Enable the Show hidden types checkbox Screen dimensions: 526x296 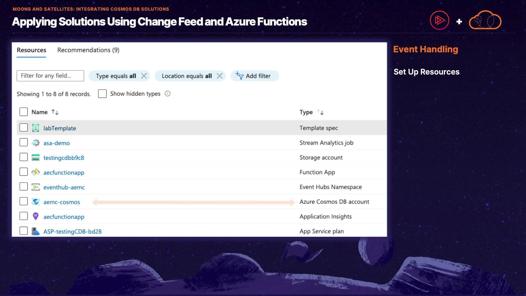(102, 94)
